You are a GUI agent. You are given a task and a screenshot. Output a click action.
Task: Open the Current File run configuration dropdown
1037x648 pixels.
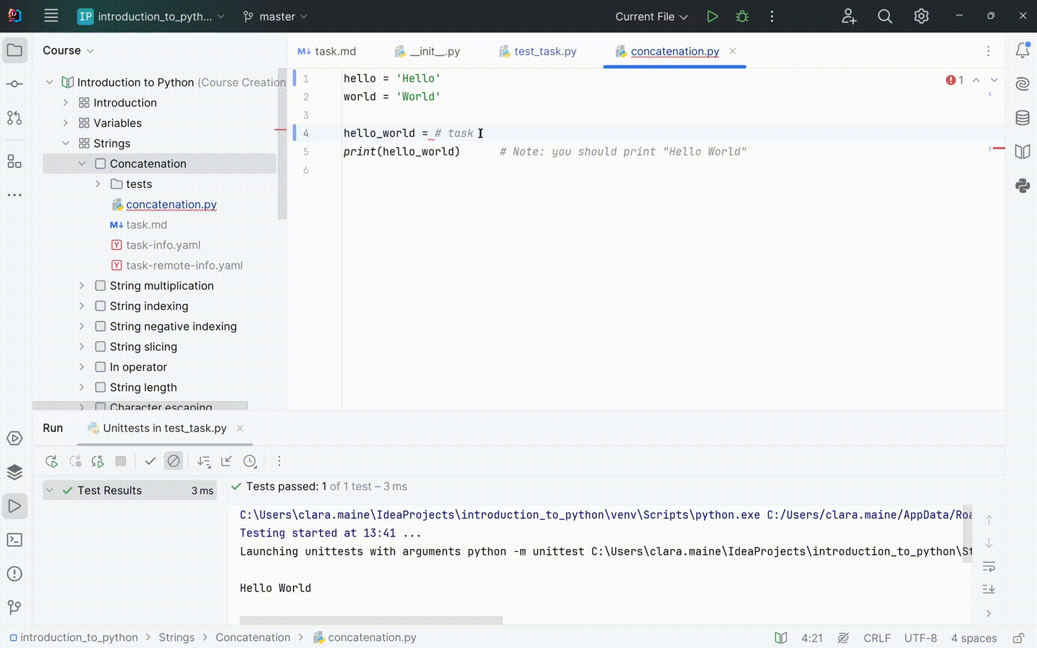click(x=651, y=16)
